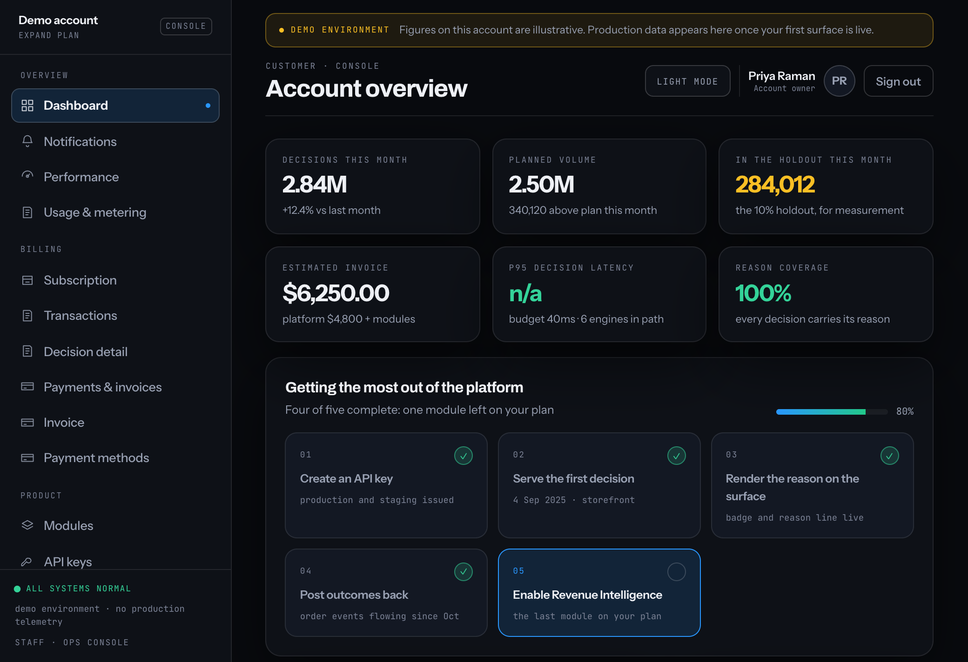Click the check on Post outcomes back

(464, 572)
